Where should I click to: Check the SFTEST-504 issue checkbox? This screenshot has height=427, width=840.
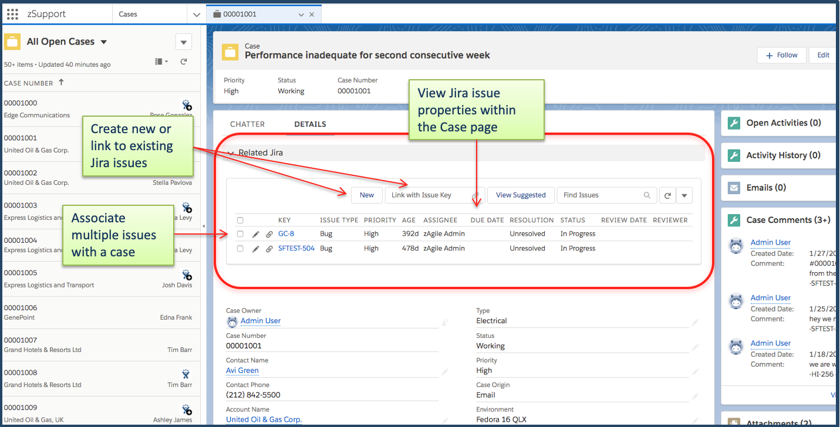point(240,249)
